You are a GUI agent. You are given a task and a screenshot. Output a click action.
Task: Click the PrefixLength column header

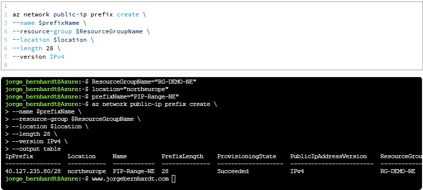click(x=182, y=156)
